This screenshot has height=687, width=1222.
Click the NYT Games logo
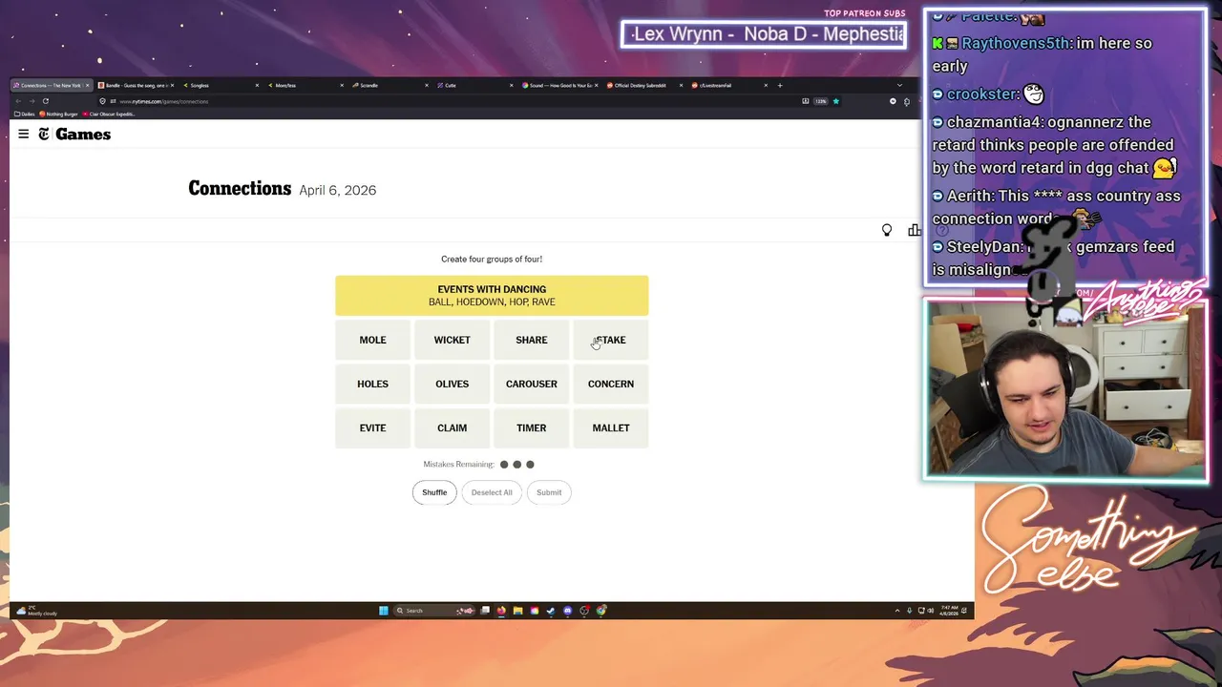click(x=74, y=135)
